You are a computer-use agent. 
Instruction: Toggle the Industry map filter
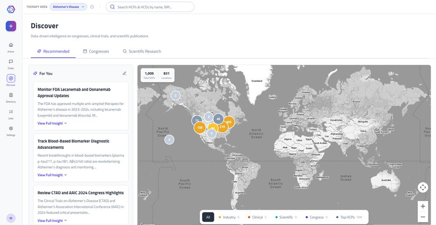point(229,217)
